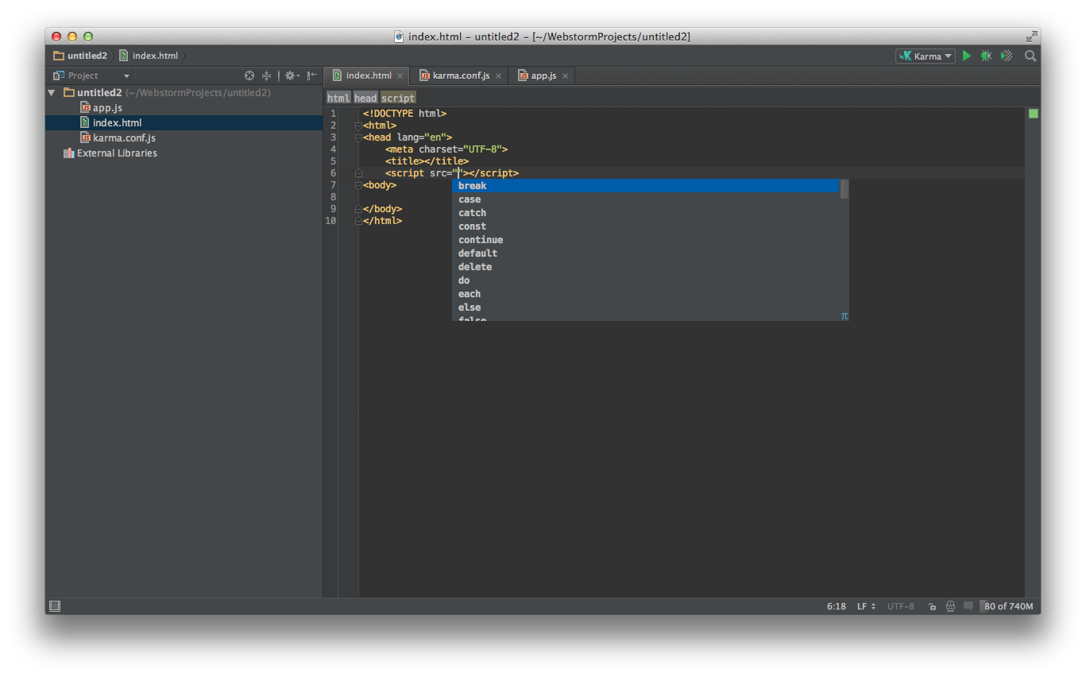Screen dimensions: 1086x677
Task: Choose 'continue' from completion list
Action: [x=645, y=240]
